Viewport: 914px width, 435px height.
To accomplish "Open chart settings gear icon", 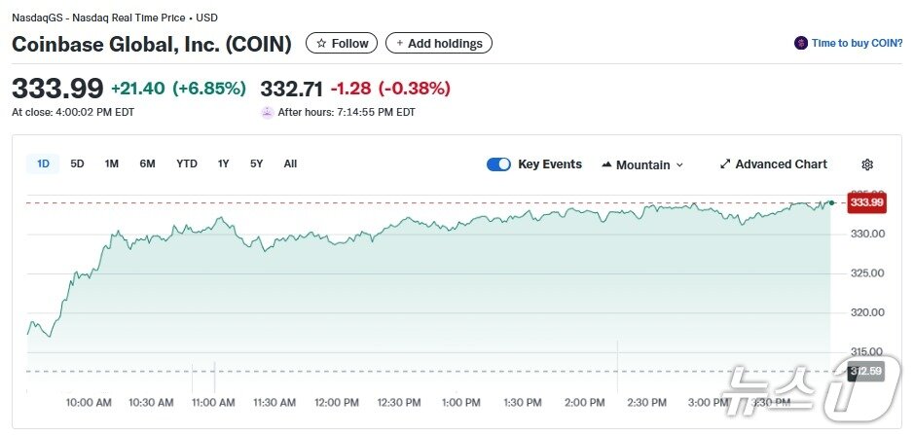I will pyautogui.click(x=867, y=164).
